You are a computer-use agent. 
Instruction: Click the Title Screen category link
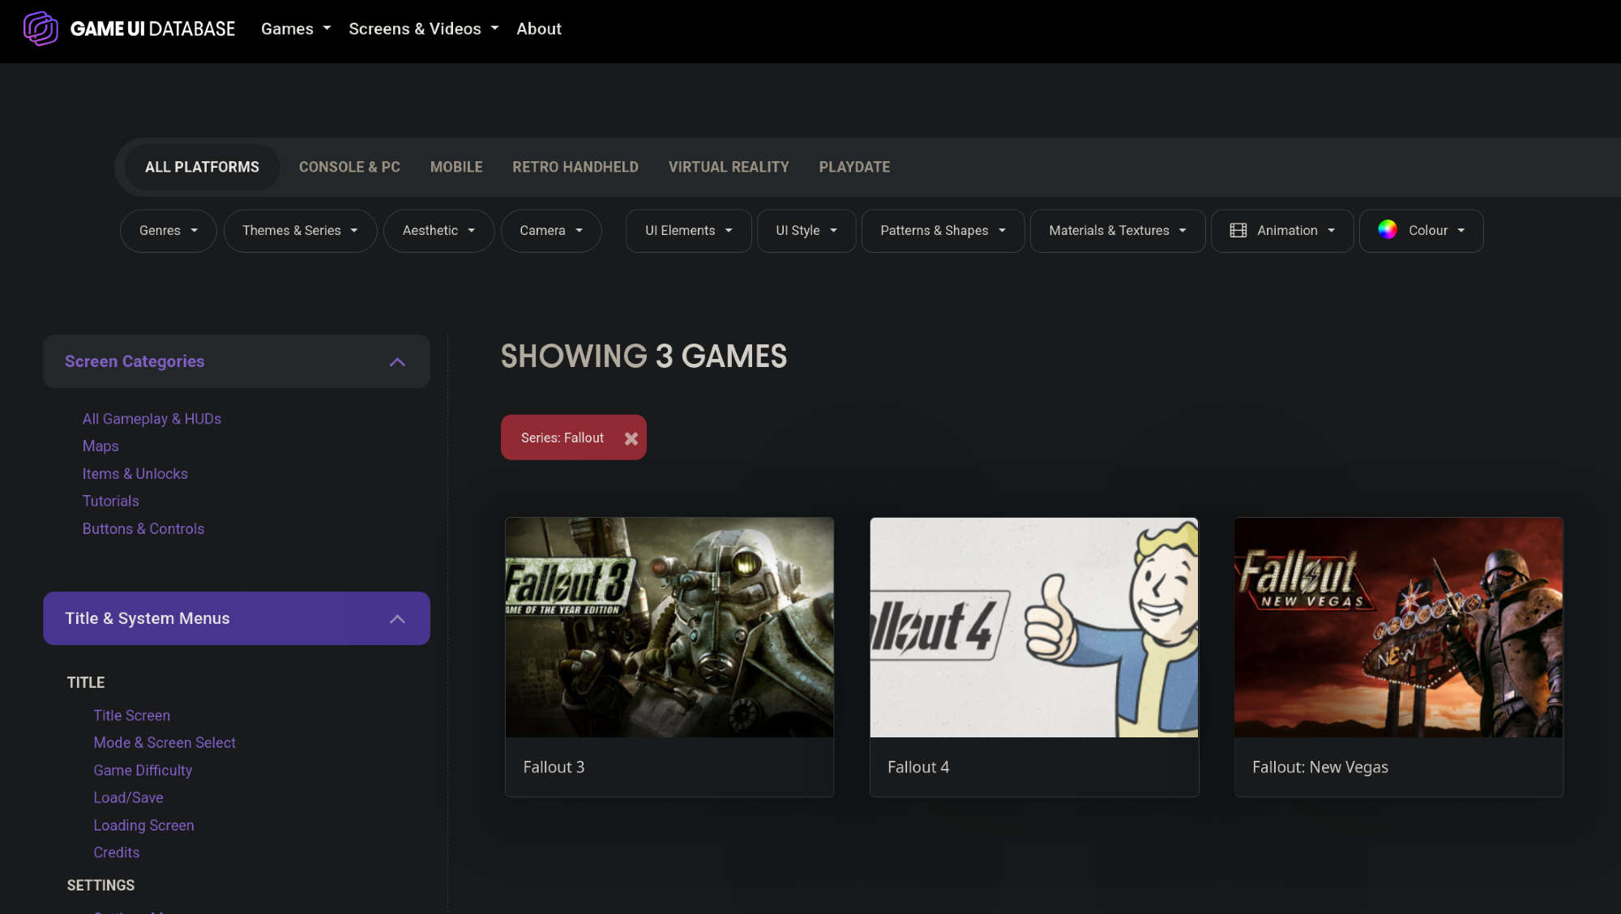[131, 715]
